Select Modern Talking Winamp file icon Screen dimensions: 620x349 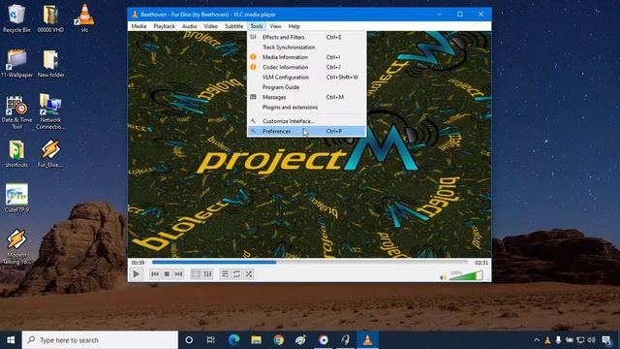click(16, 247)
